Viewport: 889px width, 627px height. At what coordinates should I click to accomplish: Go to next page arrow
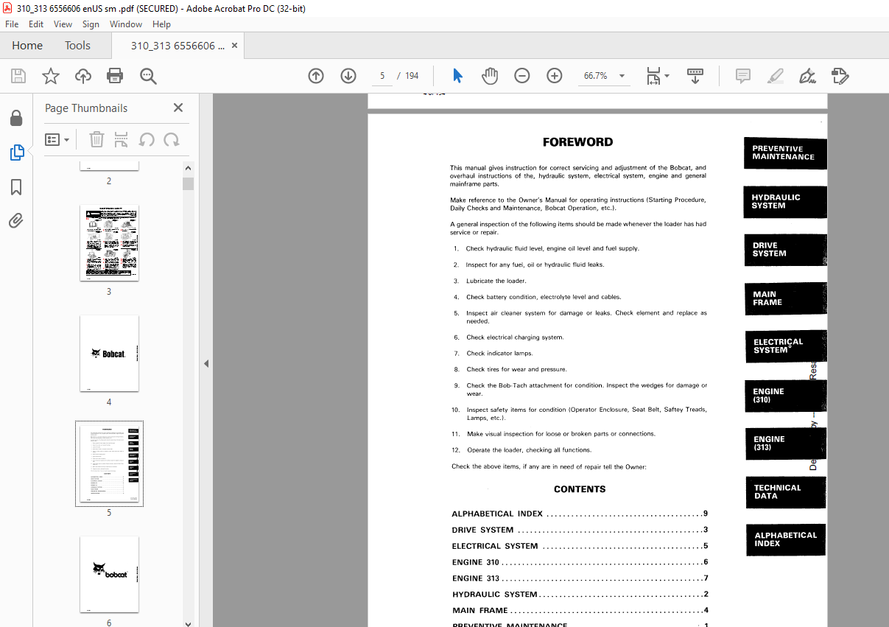348,76
